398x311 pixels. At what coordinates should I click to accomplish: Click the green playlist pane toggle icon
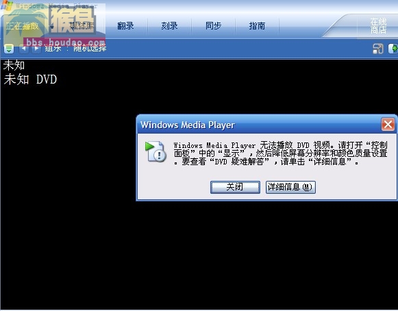(393, 49)
